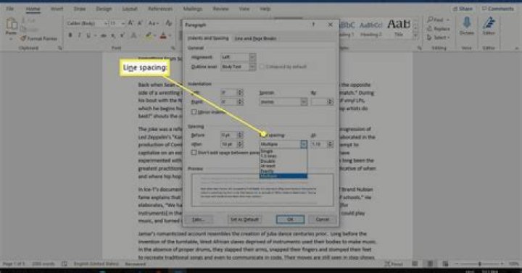
Task: Activate the Format Painter brush
Action: [x=38, y=38]
